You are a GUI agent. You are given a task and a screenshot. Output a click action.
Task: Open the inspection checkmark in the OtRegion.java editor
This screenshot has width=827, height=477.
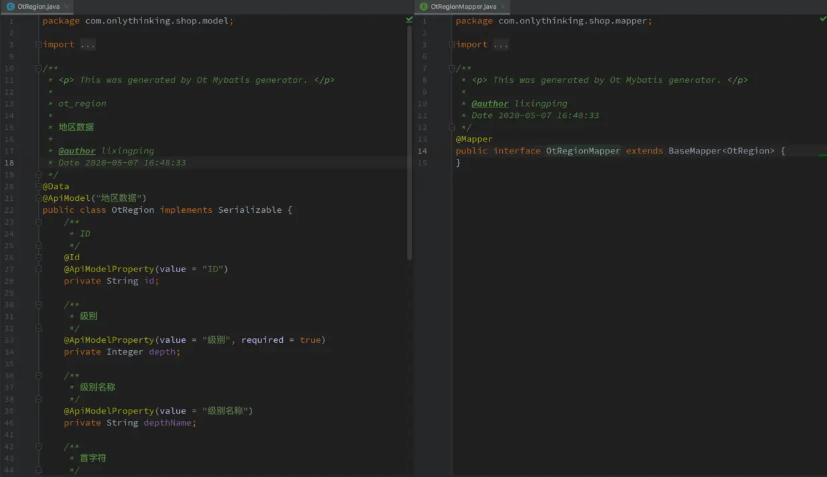coord(409,20)
